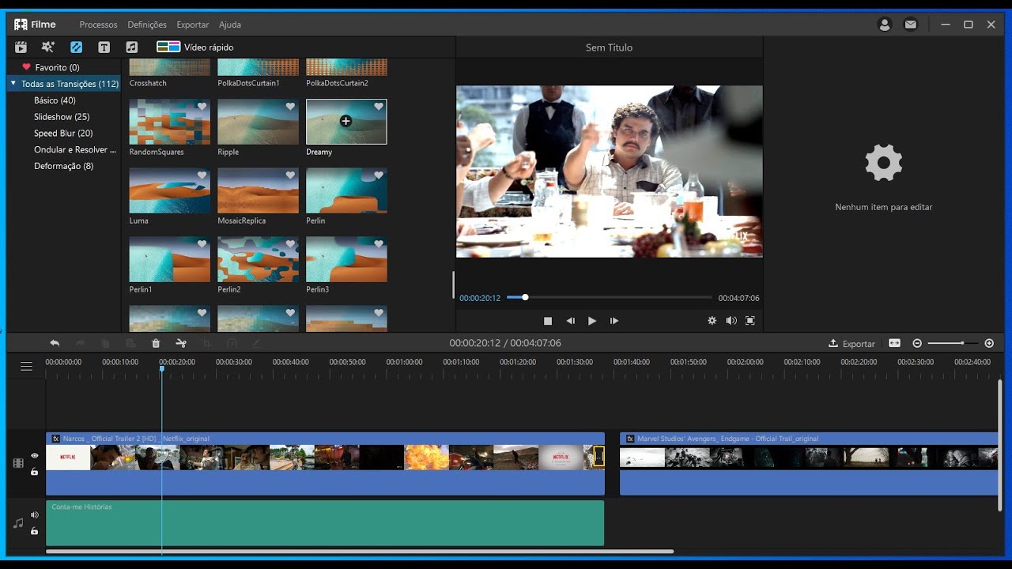Click the audio track music note icon
Image resolution: width=1012 pixels, height=569 pixels.
tap(18, 523)
